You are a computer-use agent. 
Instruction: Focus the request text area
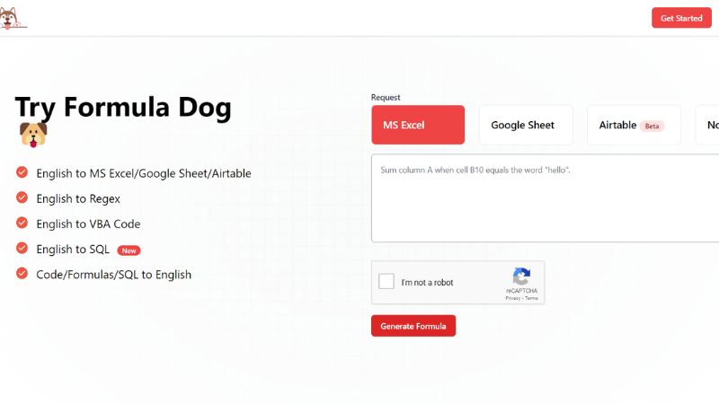click(546, 198)
